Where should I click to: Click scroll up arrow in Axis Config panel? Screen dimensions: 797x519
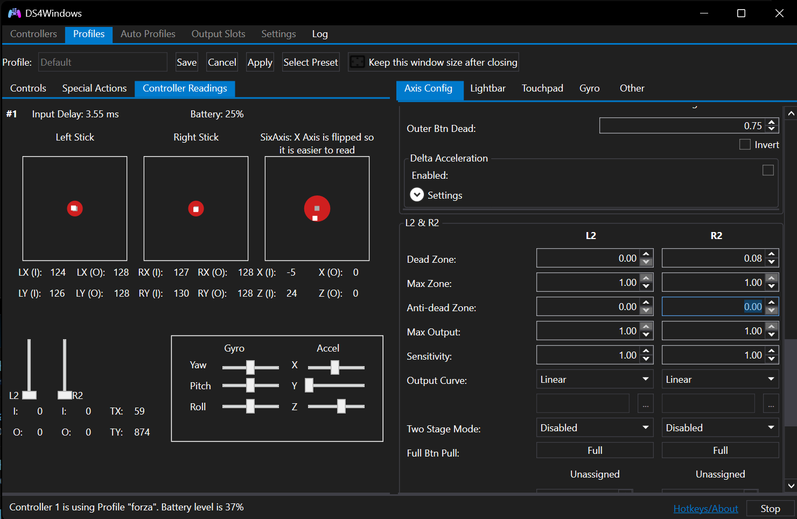coord(791,114)
